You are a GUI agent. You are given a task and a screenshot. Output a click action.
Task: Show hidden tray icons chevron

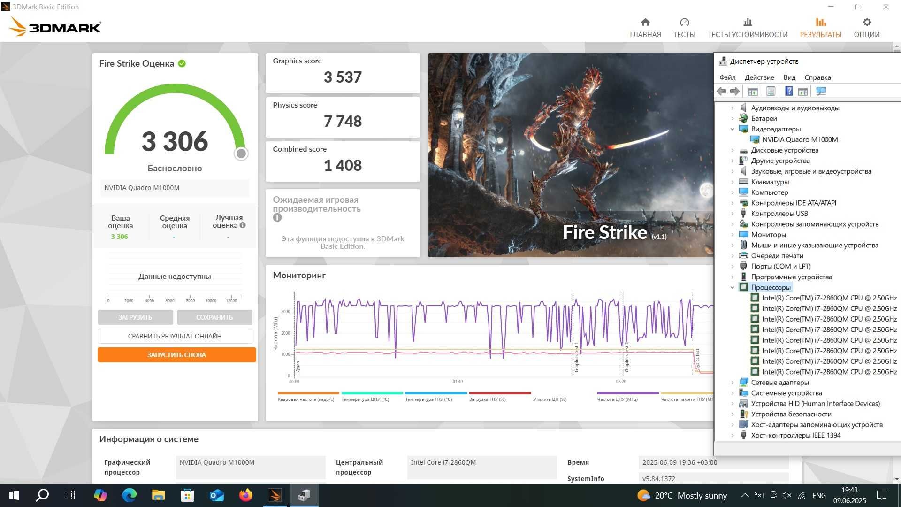click(x=745, y=495)
